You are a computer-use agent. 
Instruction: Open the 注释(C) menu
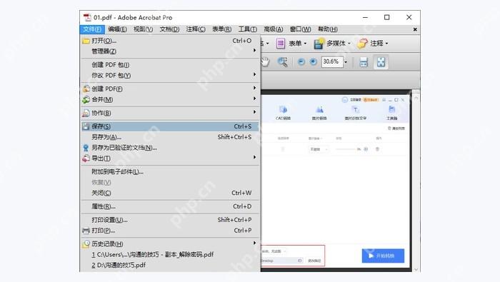[196, 29]
